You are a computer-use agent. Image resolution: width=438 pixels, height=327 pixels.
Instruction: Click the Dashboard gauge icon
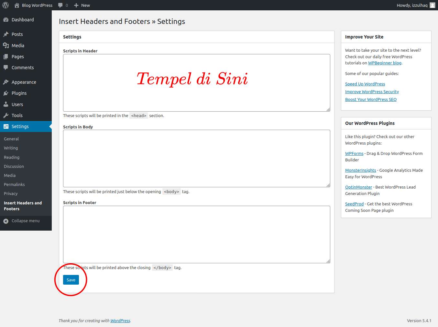tap(6, 20)
